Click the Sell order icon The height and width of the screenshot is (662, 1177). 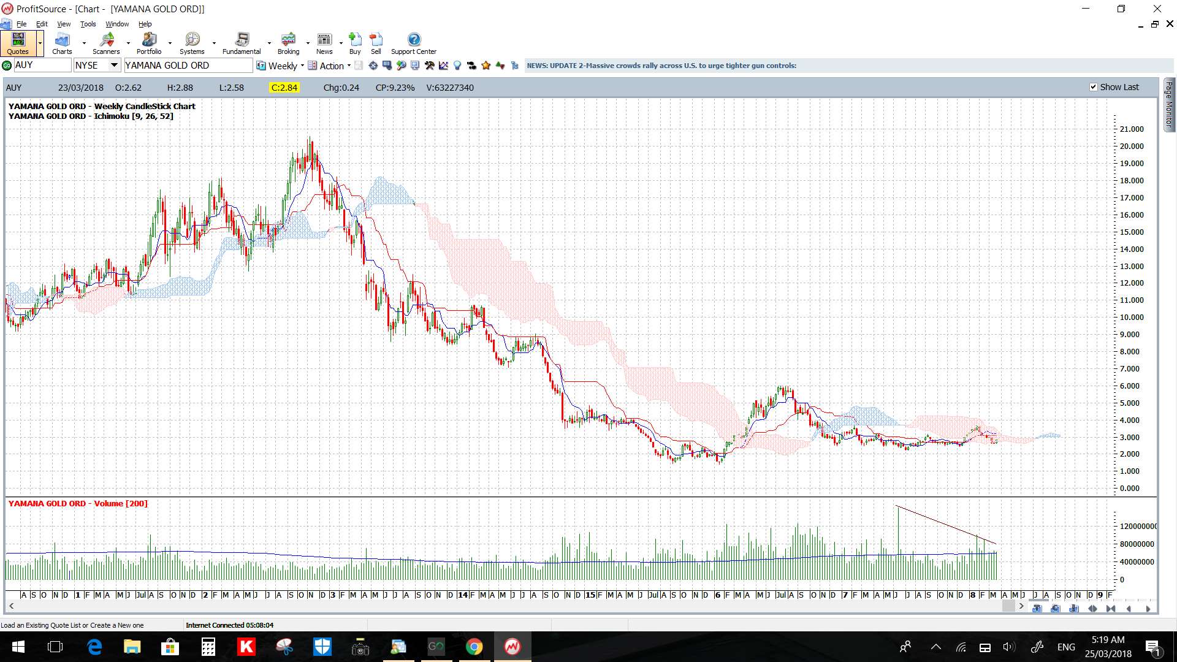click(x=376, y=43)
